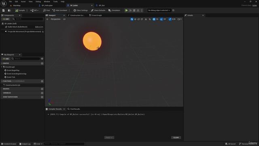Click the Edit in C++ link
This screenshot has width=259, height=146.
[39, 27]
